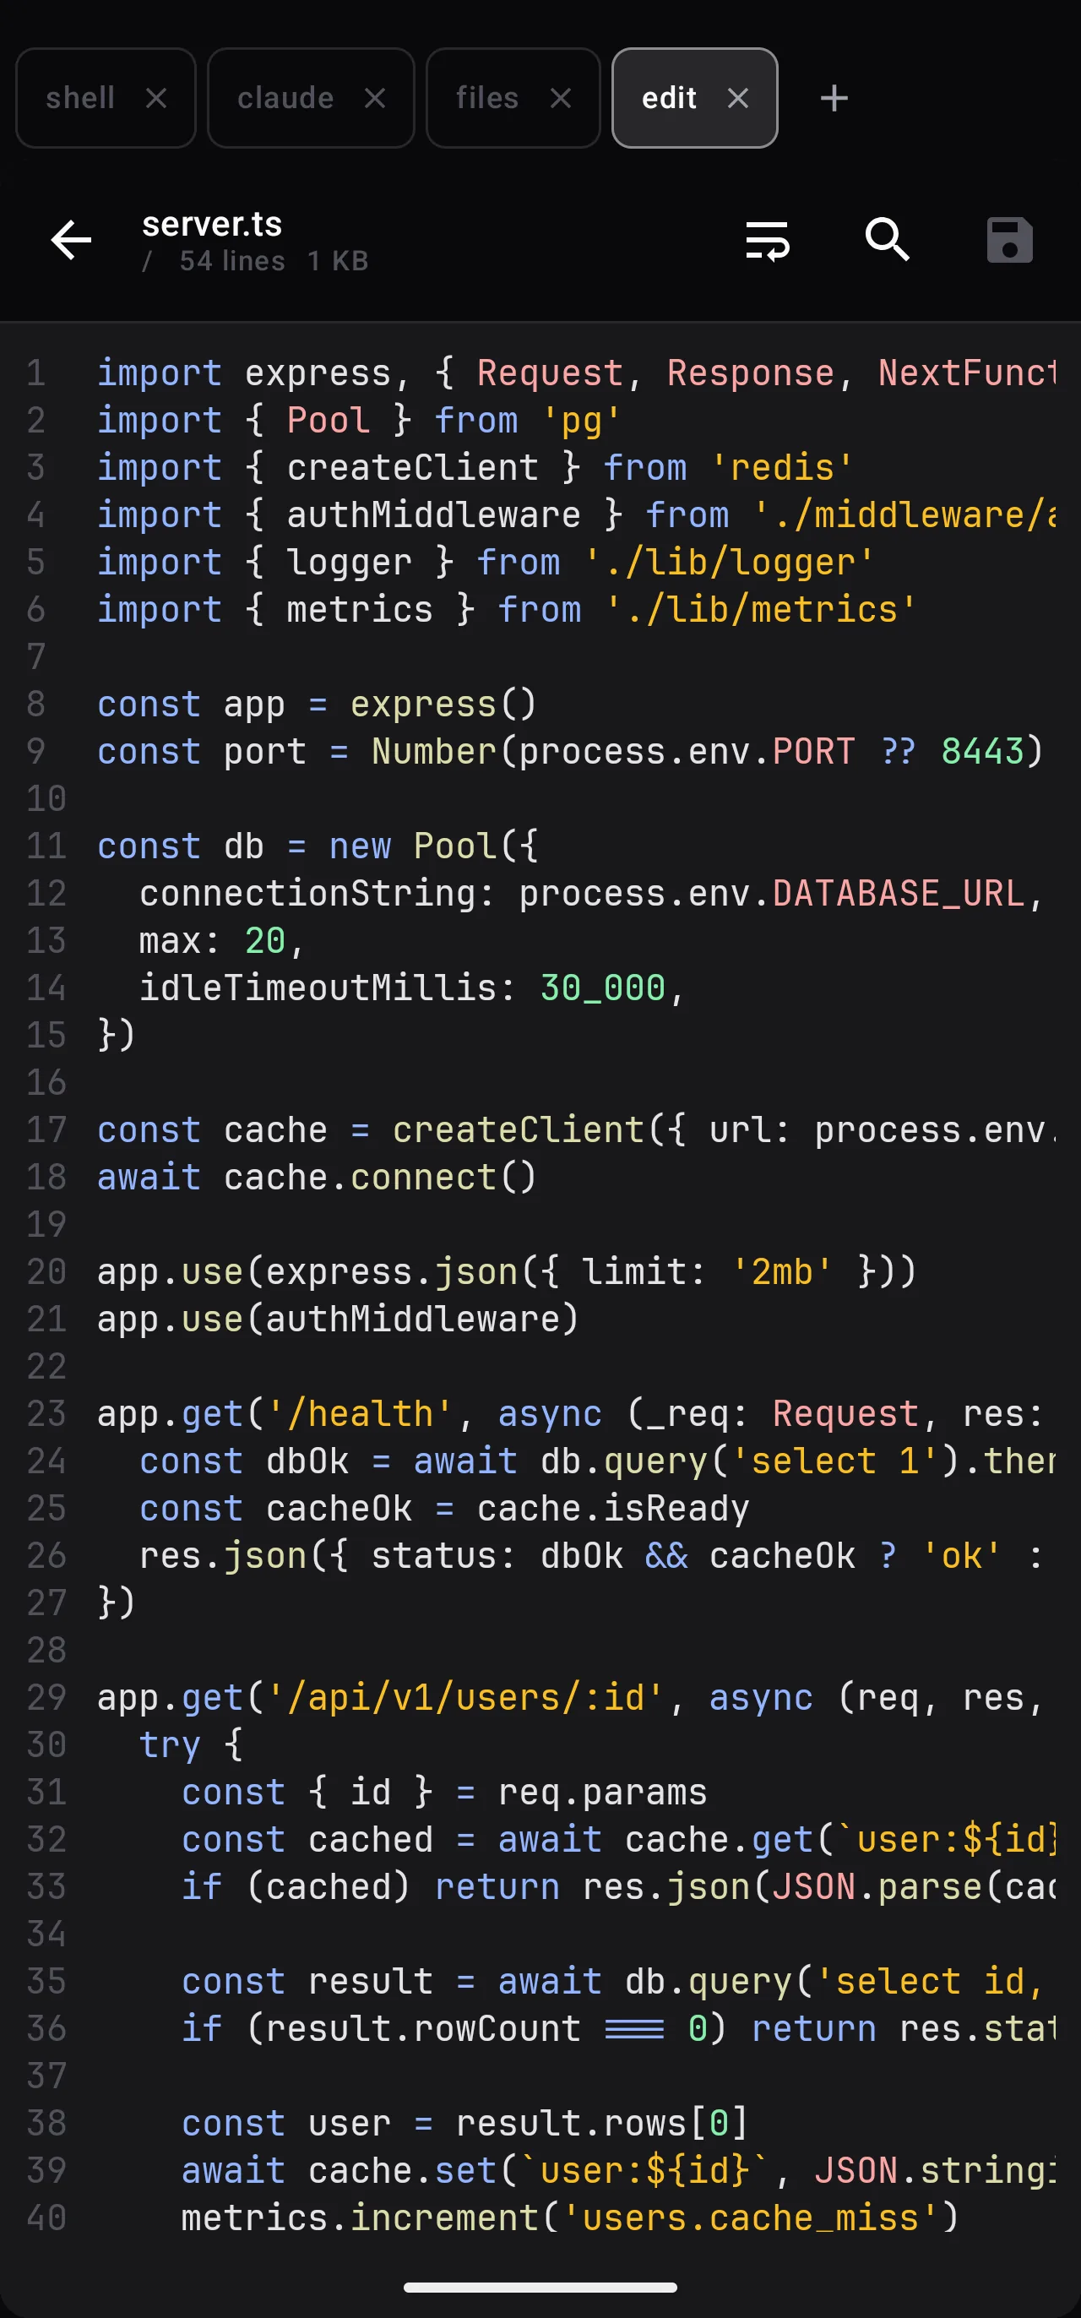
Task: Tap the home indicator bar
Action: tap(540, 2288)
